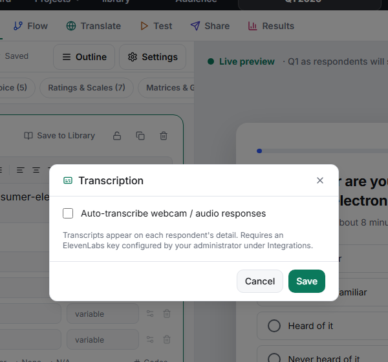This screenshot has height=362, width=388.
Task: Toggle the question lock icon
Action: (x=117, y=136)
